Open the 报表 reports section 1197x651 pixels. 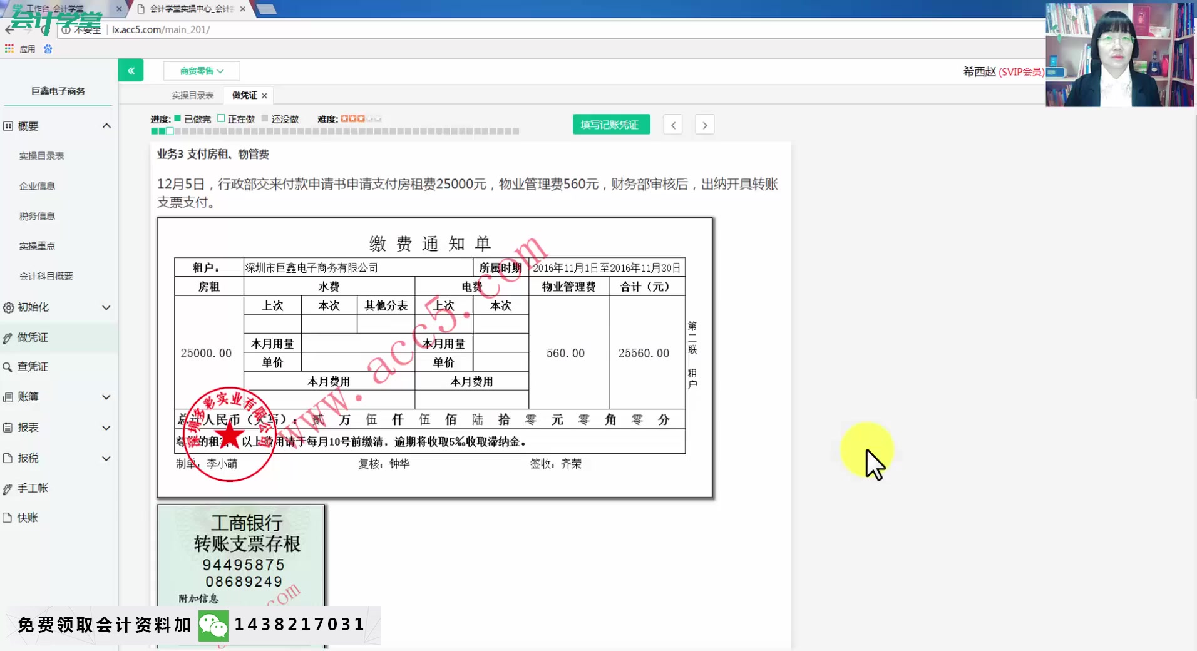tap(7, 428)
